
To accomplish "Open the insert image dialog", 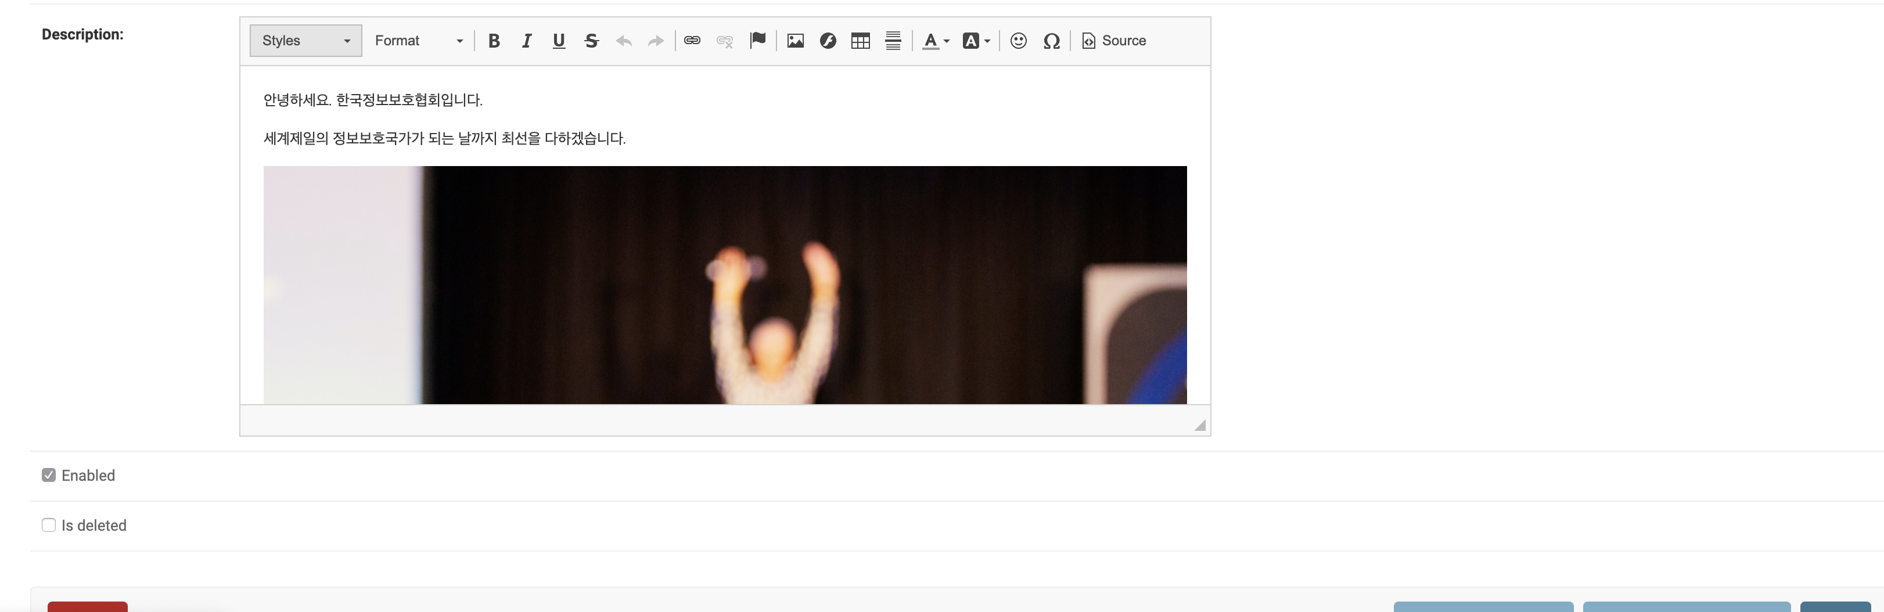I will point(795,41).
